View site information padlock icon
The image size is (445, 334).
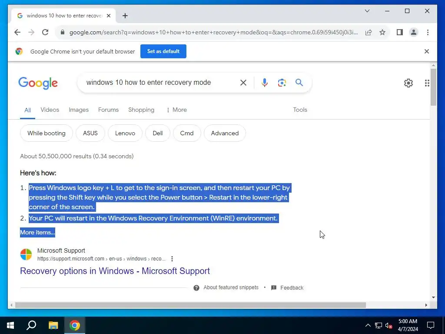(x=63, y=32)
